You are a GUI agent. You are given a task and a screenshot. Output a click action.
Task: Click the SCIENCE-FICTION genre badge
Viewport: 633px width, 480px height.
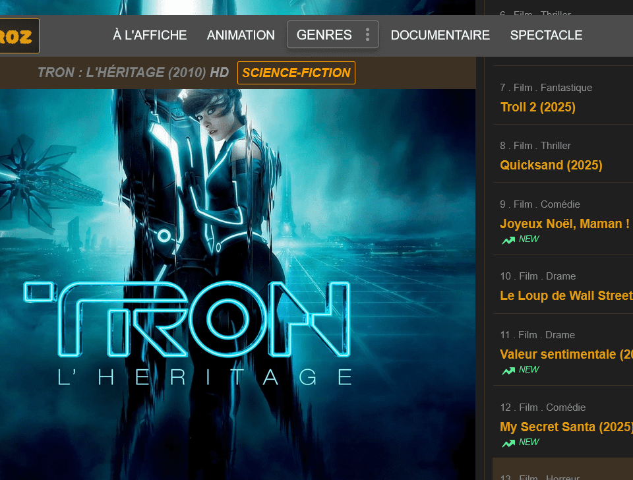295,73
